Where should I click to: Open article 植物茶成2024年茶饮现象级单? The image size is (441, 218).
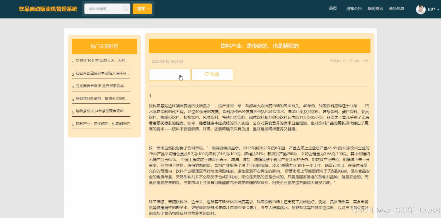[x=101, y=111]
